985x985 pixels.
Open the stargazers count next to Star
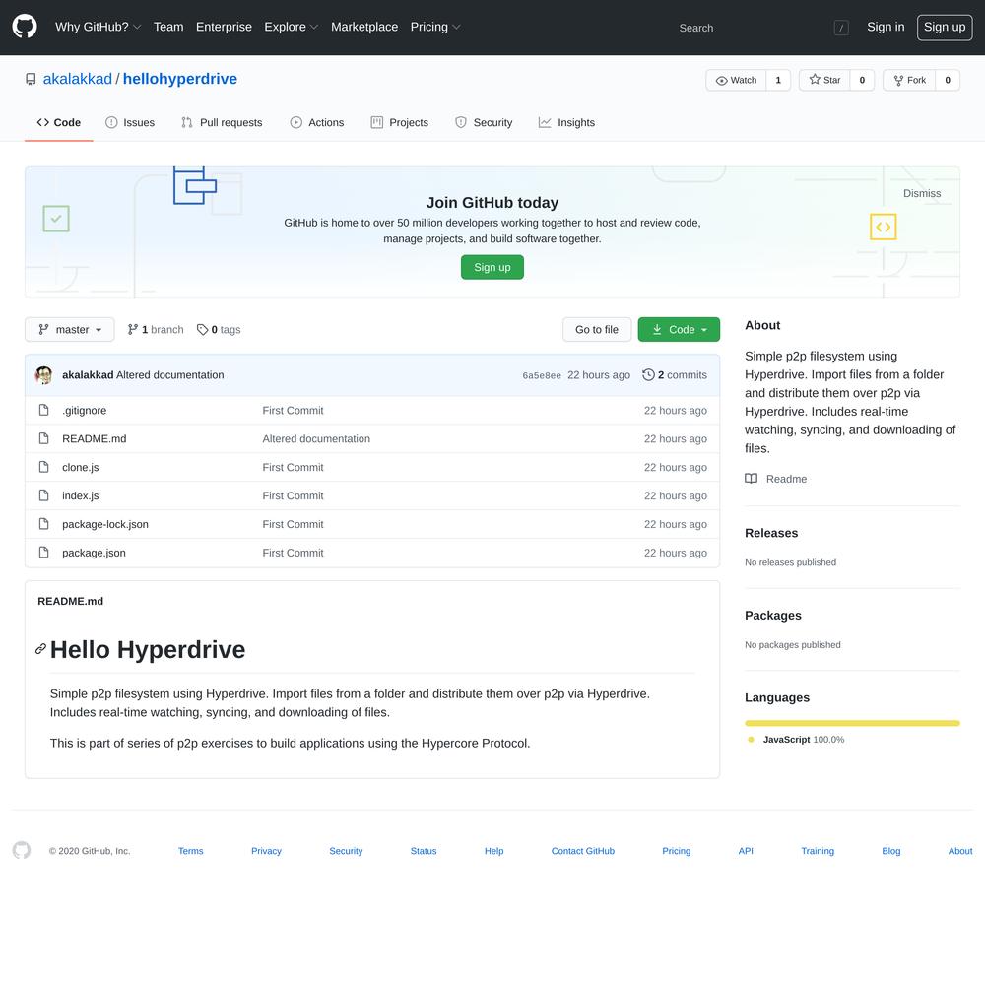tap(862, 80)
